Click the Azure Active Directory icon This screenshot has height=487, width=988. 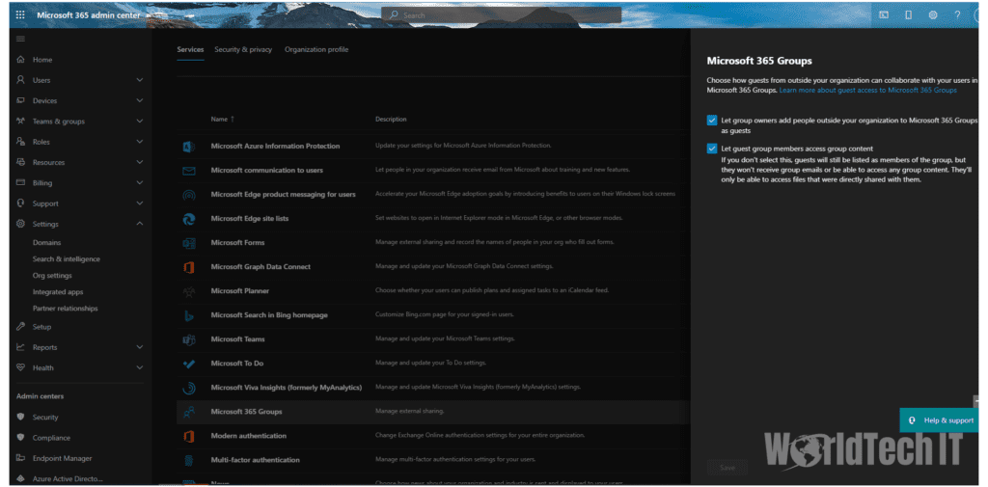pyautogui.click(x=21, y=479)
